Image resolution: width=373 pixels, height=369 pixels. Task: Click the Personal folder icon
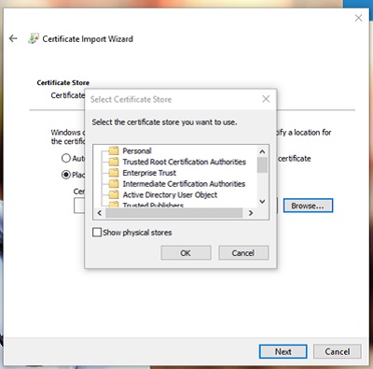tap(114, 150)
